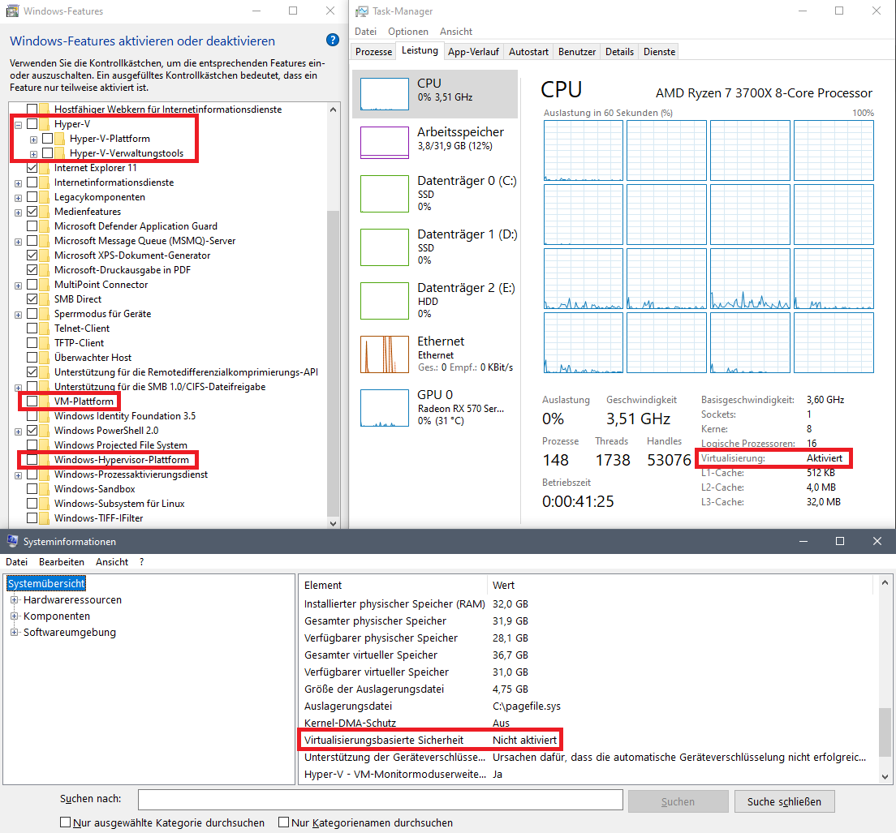This screenshot has width=896, height=833.
Task: Click the Telnet-Client folder icon
Action: coord(44,328)
